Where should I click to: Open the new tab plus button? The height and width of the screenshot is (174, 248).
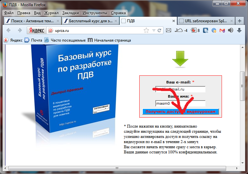[x=239, y=21]
